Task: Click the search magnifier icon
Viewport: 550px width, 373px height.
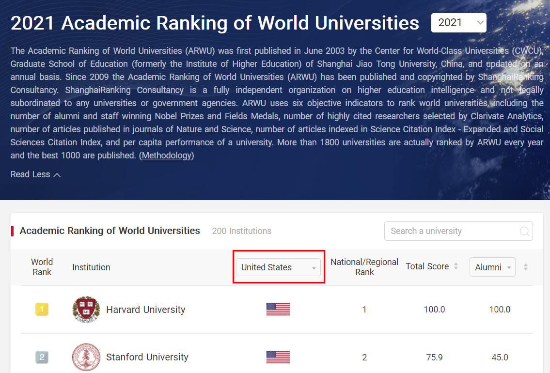Action: 524,232
